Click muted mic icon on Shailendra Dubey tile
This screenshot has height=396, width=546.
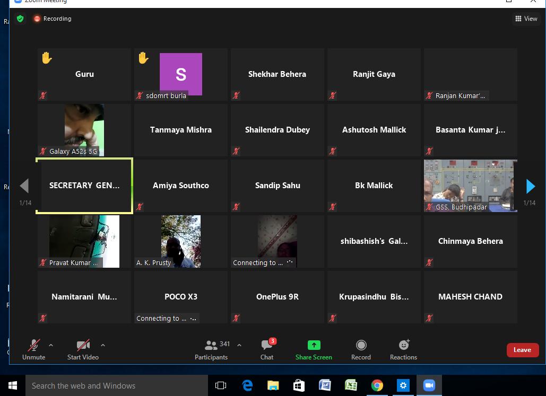click(x=237, y=151)
